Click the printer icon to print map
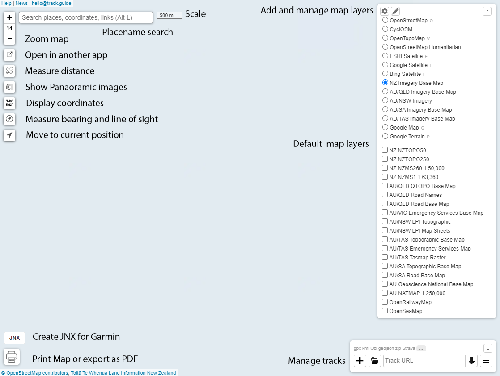 pos(12,357)
